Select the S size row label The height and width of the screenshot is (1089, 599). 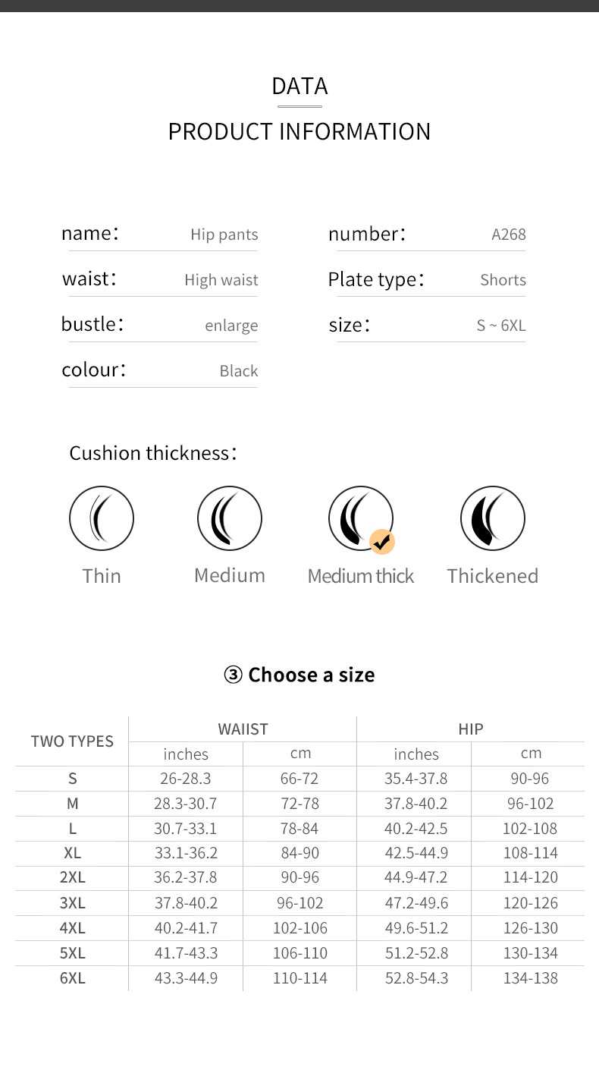[73, 779]
